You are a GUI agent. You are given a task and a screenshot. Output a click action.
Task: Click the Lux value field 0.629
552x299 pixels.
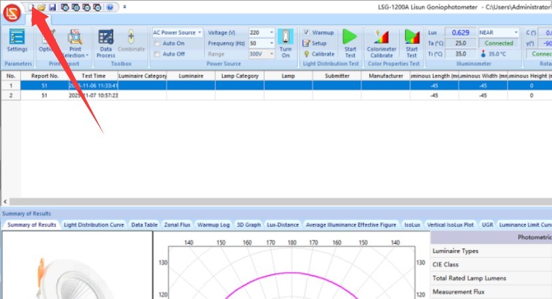pos(460,33)
